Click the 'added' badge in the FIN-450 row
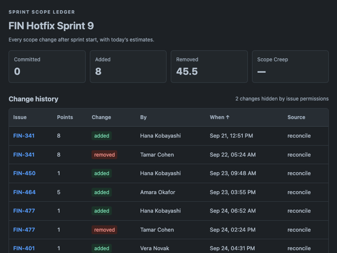337x253 pixels. [x=102, y=173]
